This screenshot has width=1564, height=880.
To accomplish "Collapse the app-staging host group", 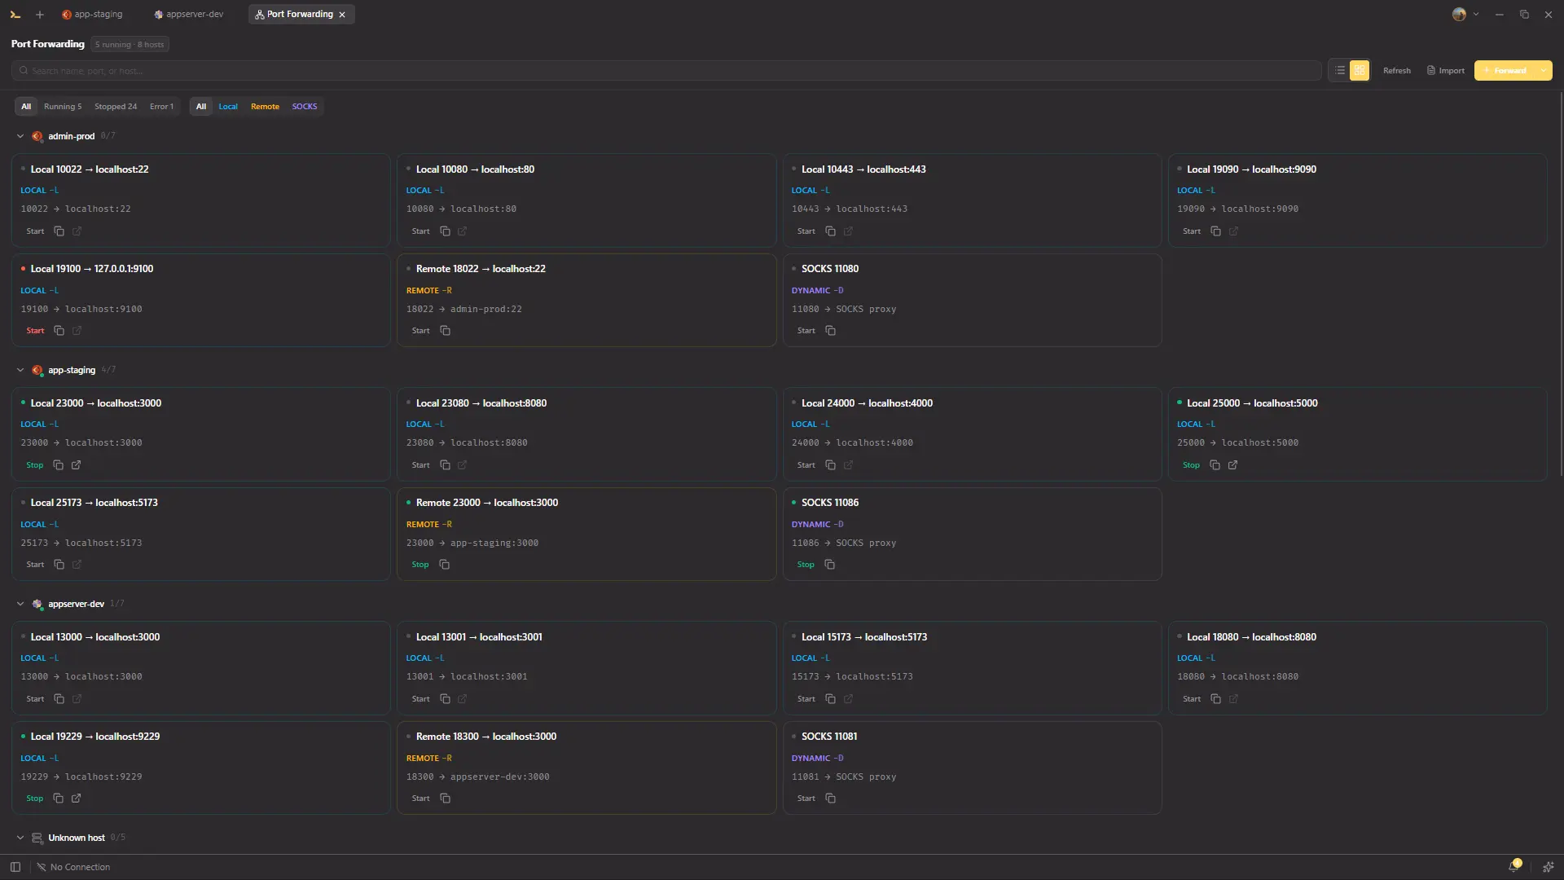I will pos(20,371).
